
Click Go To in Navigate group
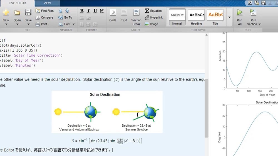(65, 17)
